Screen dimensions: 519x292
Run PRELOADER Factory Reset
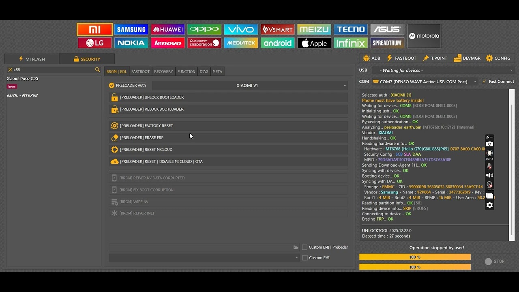228,126
